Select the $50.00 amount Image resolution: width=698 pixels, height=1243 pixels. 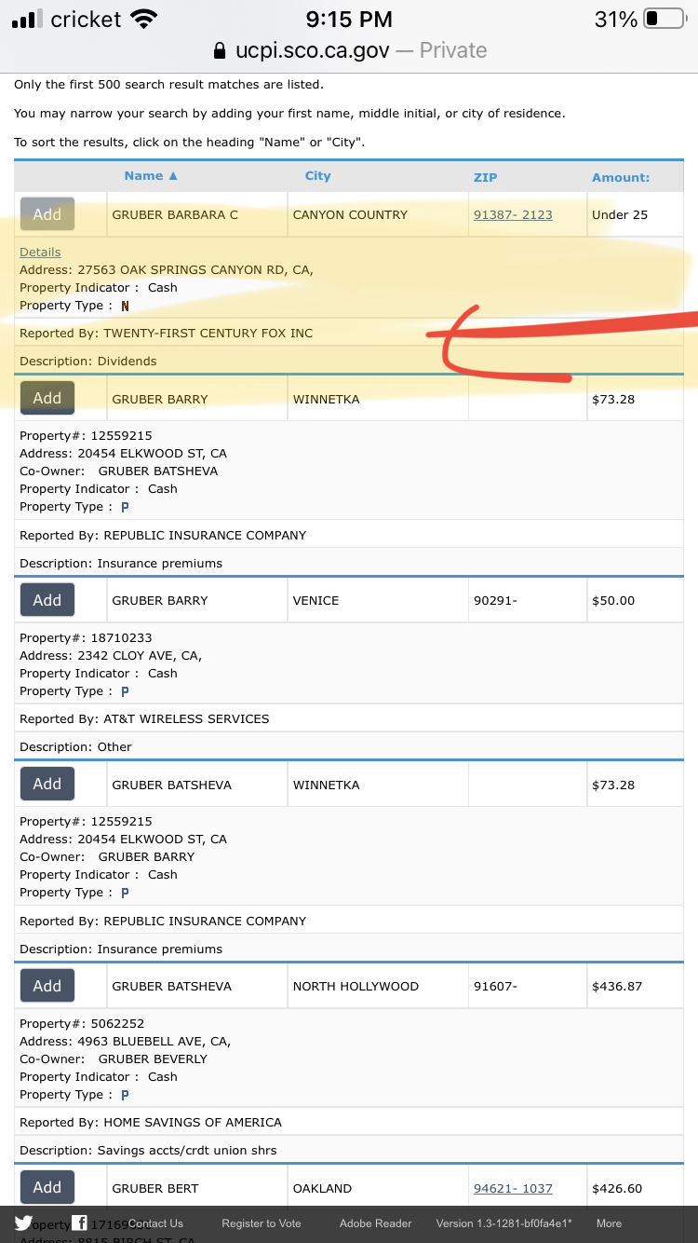pos(613,600)
